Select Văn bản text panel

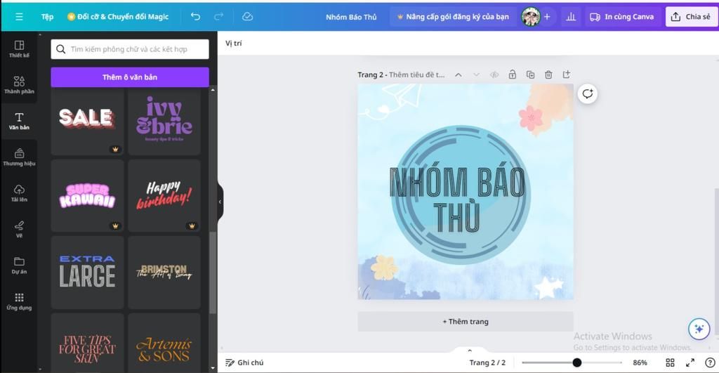click(x=19, y=121)
